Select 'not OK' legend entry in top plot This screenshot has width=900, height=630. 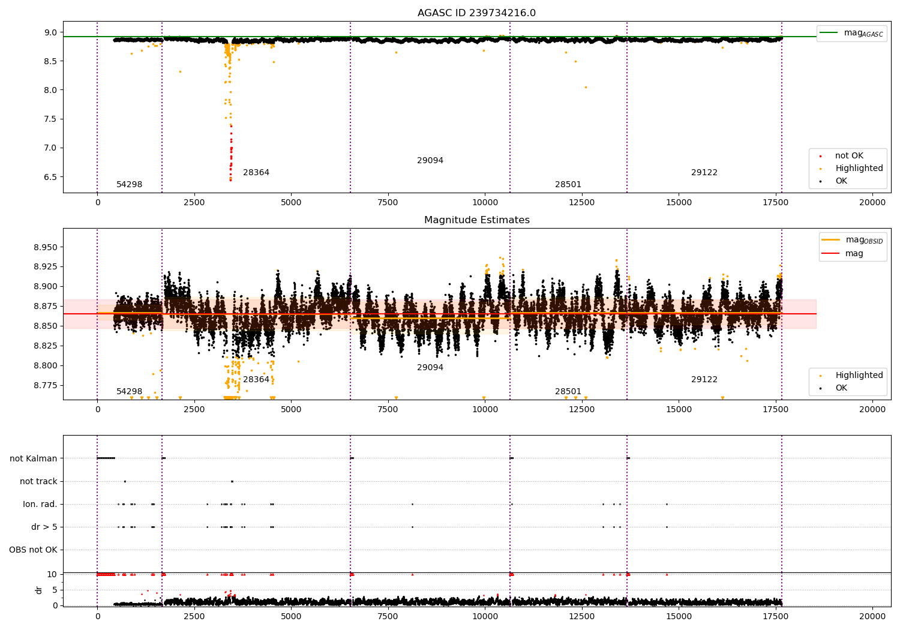[849, 156]
